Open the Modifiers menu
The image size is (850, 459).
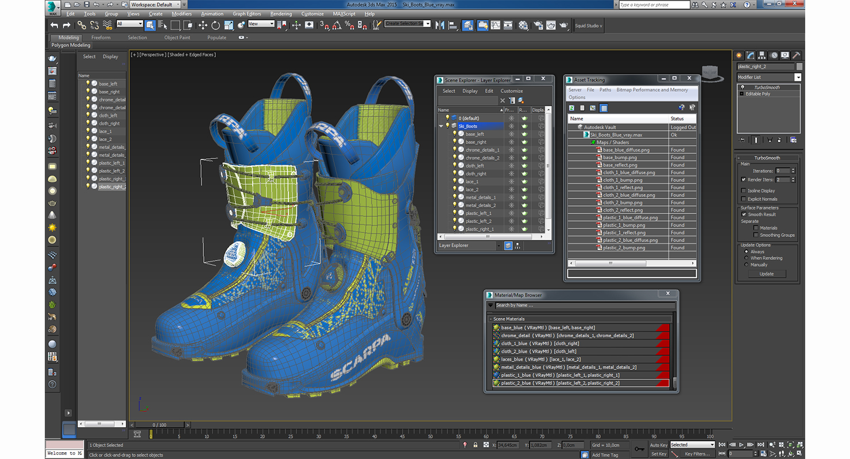point(181,14)
